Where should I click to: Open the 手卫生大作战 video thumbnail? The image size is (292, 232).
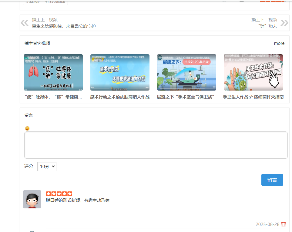click(x=253, y=72)
